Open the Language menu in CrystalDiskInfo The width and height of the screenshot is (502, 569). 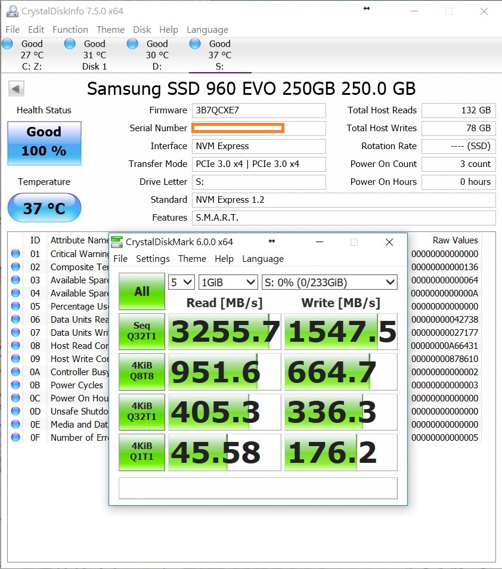point(207,30)
